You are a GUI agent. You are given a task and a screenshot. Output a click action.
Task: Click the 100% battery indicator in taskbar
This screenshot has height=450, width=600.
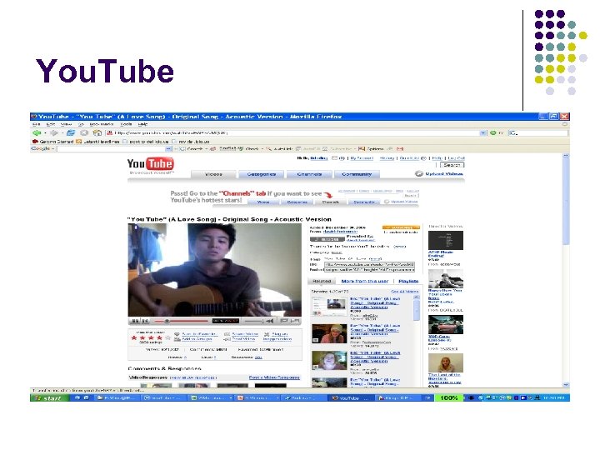tap(449, 398)
